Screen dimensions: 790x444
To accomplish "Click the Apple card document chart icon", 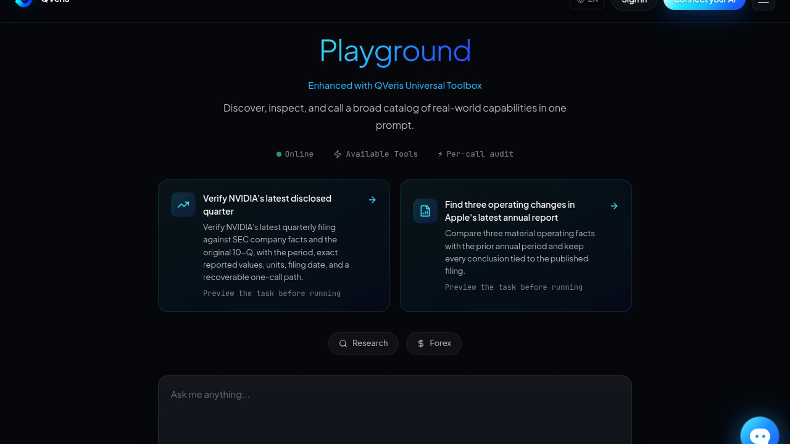I will tap(425, 211).
